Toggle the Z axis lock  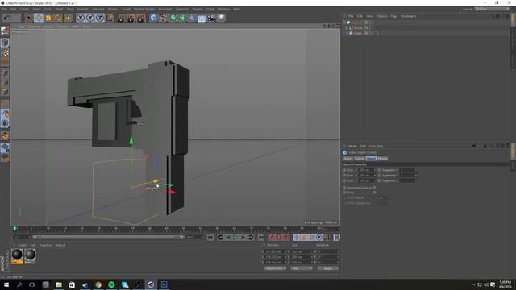coord(100,18)
